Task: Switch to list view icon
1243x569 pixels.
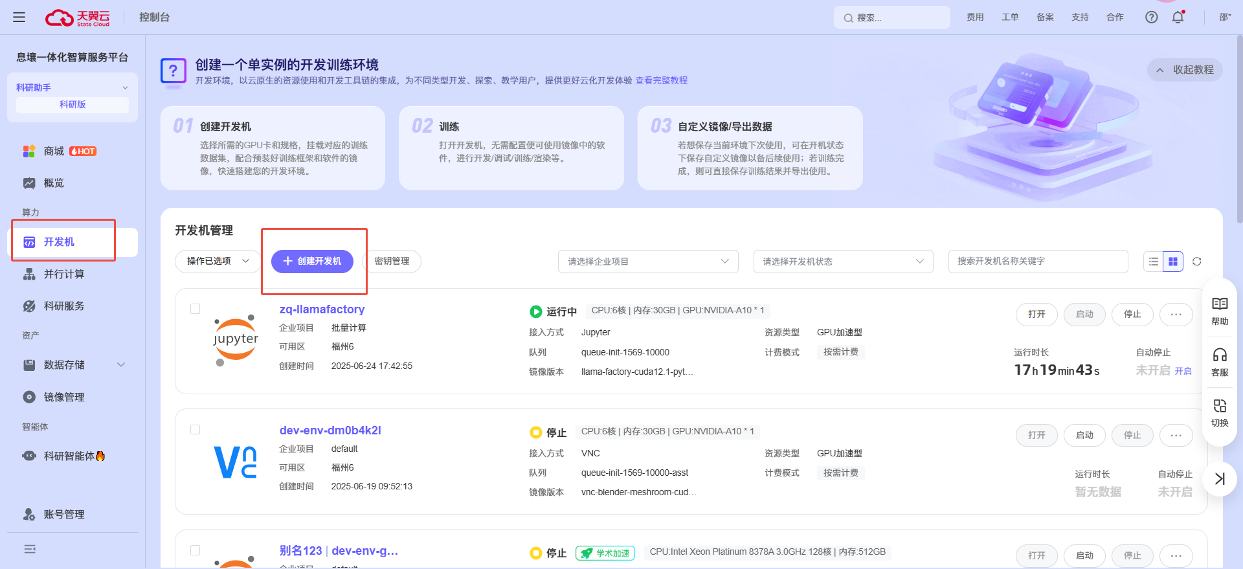Action: [x=1154, y=262]
